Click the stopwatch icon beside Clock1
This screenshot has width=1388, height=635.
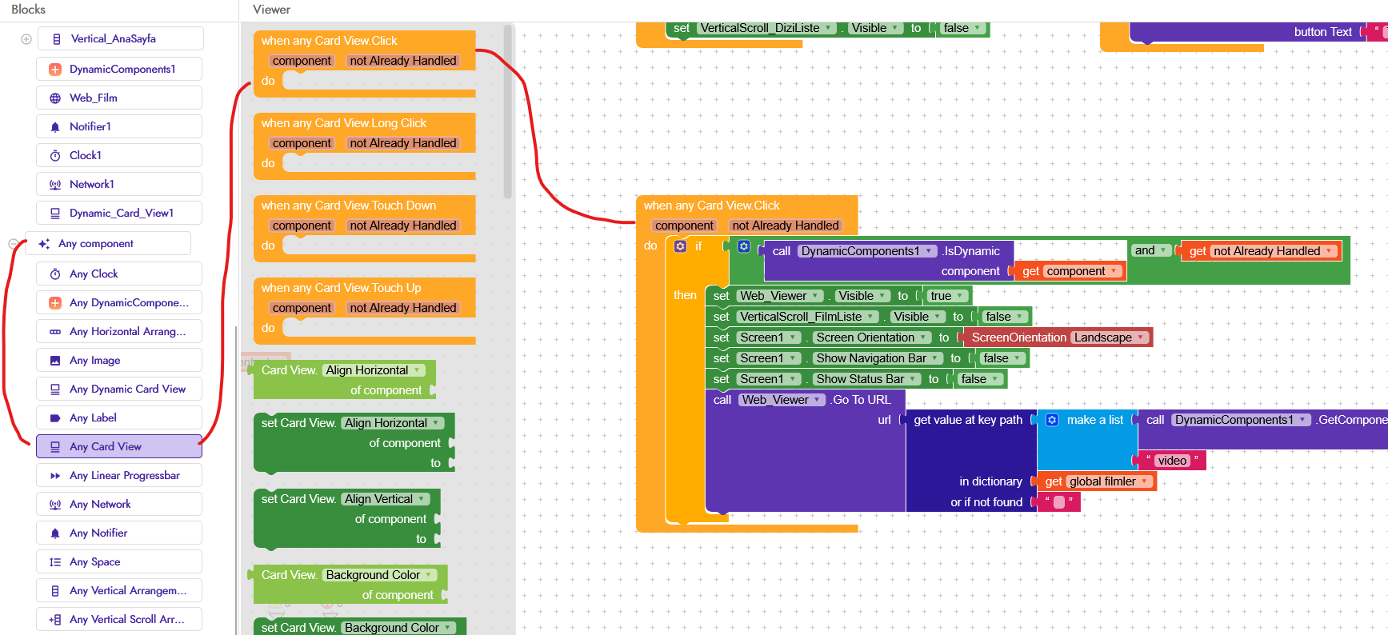click(x=55, y=156)
